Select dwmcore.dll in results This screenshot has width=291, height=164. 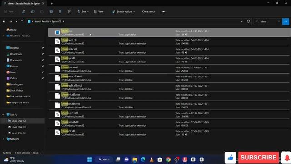pyautogui.click(x=169, y=41)
